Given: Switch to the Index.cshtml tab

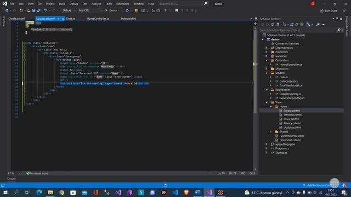Looking at the screenshot, I should pos(128,19).
